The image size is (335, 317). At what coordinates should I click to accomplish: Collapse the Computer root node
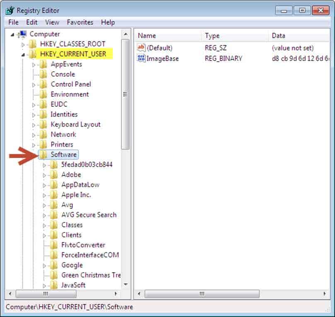click(x=12, y=34)
